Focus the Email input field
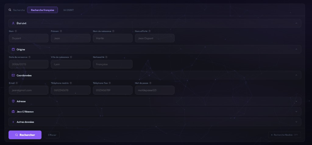 click(x=29, y=90)
